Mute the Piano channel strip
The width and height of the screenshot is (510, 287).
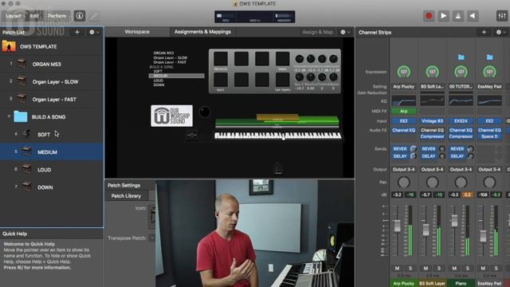[x=454, y=269]
